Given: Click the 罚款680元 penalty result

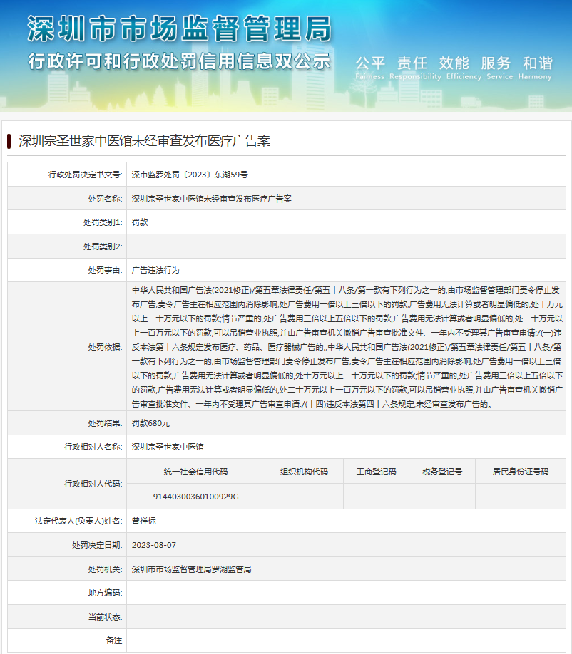Looking at the screenshot, I should pyautogui.click(x=150, y=423).
